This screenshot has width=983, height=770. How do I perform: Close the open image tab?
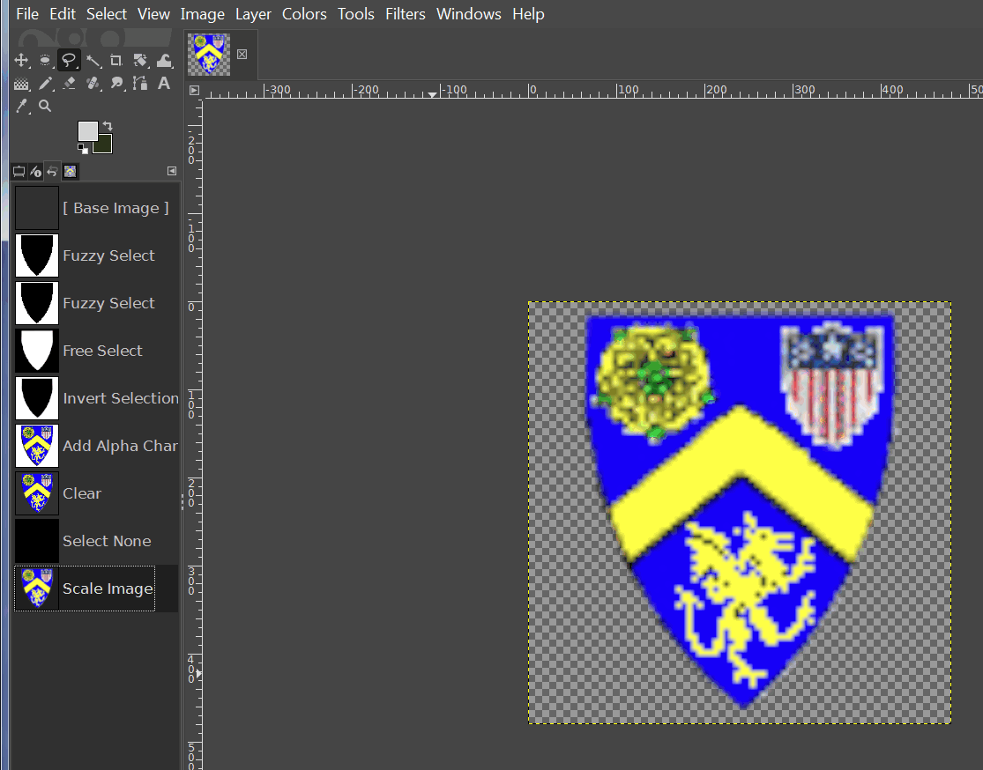tap(242, 54)
